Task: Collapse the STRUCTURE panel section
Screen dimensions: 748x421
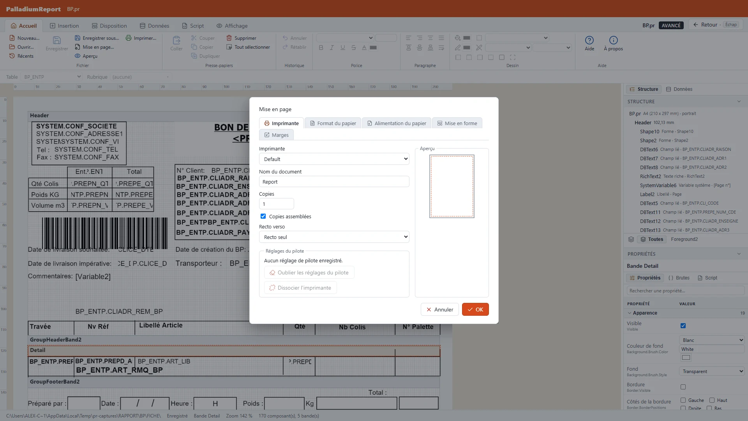Action: [739, 101]
